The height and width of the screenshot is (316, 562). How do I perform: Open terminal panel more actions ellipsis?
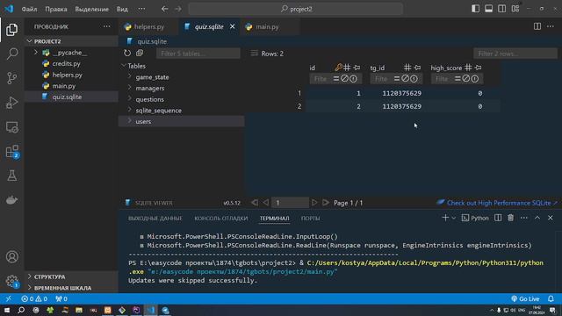524,218
